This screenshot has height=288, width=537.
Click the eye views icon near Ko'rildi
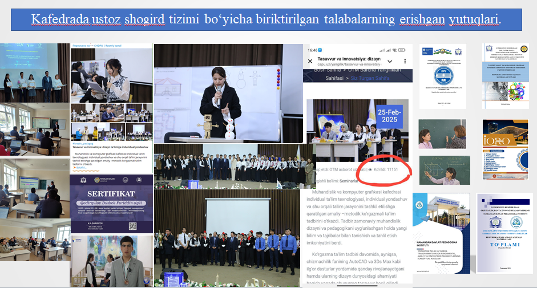click(x=370, y=169)
